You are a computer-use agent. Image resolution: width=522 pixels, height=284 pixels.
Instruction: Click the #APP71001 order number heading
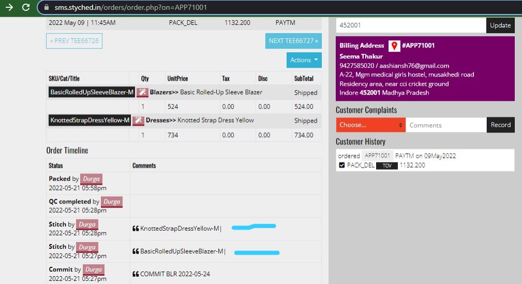418,46
